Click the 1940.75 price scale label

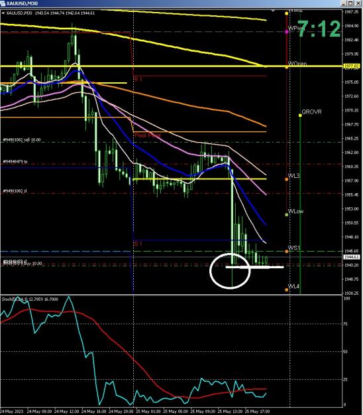351,280
